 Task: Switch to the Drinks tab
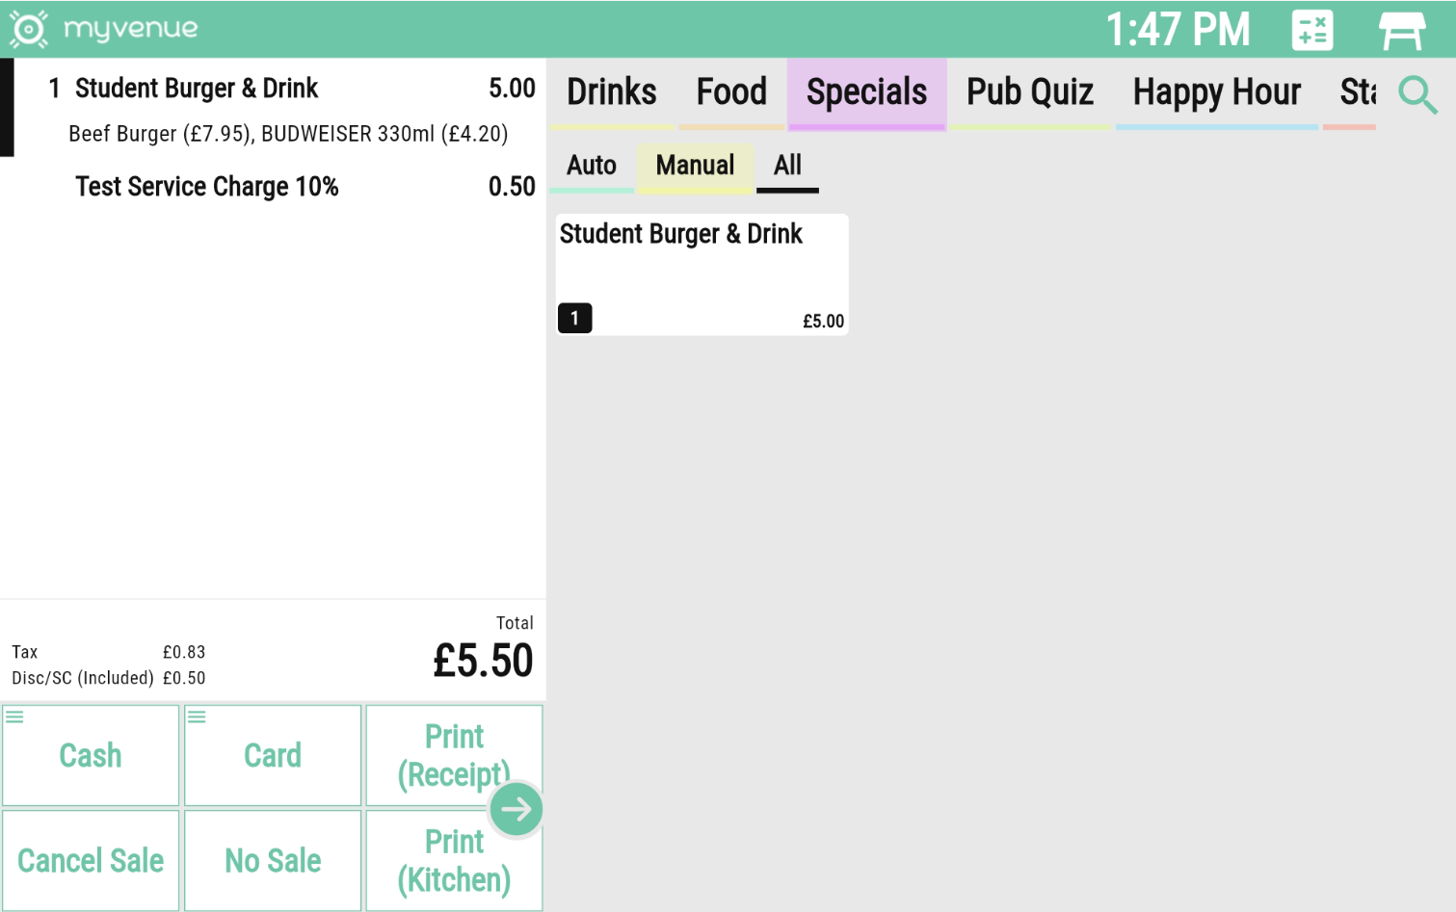[x=611, y=92]
